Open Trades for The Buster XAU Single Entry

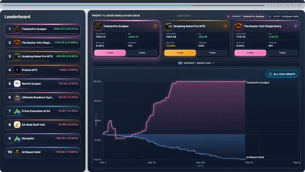point(282,53)
